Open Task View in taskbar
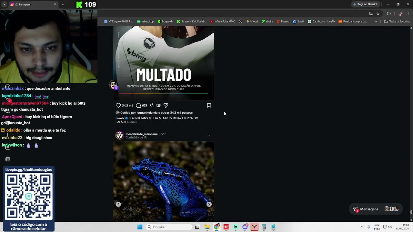Viewport: 413px width, 232px height. (x=197, y=227)
